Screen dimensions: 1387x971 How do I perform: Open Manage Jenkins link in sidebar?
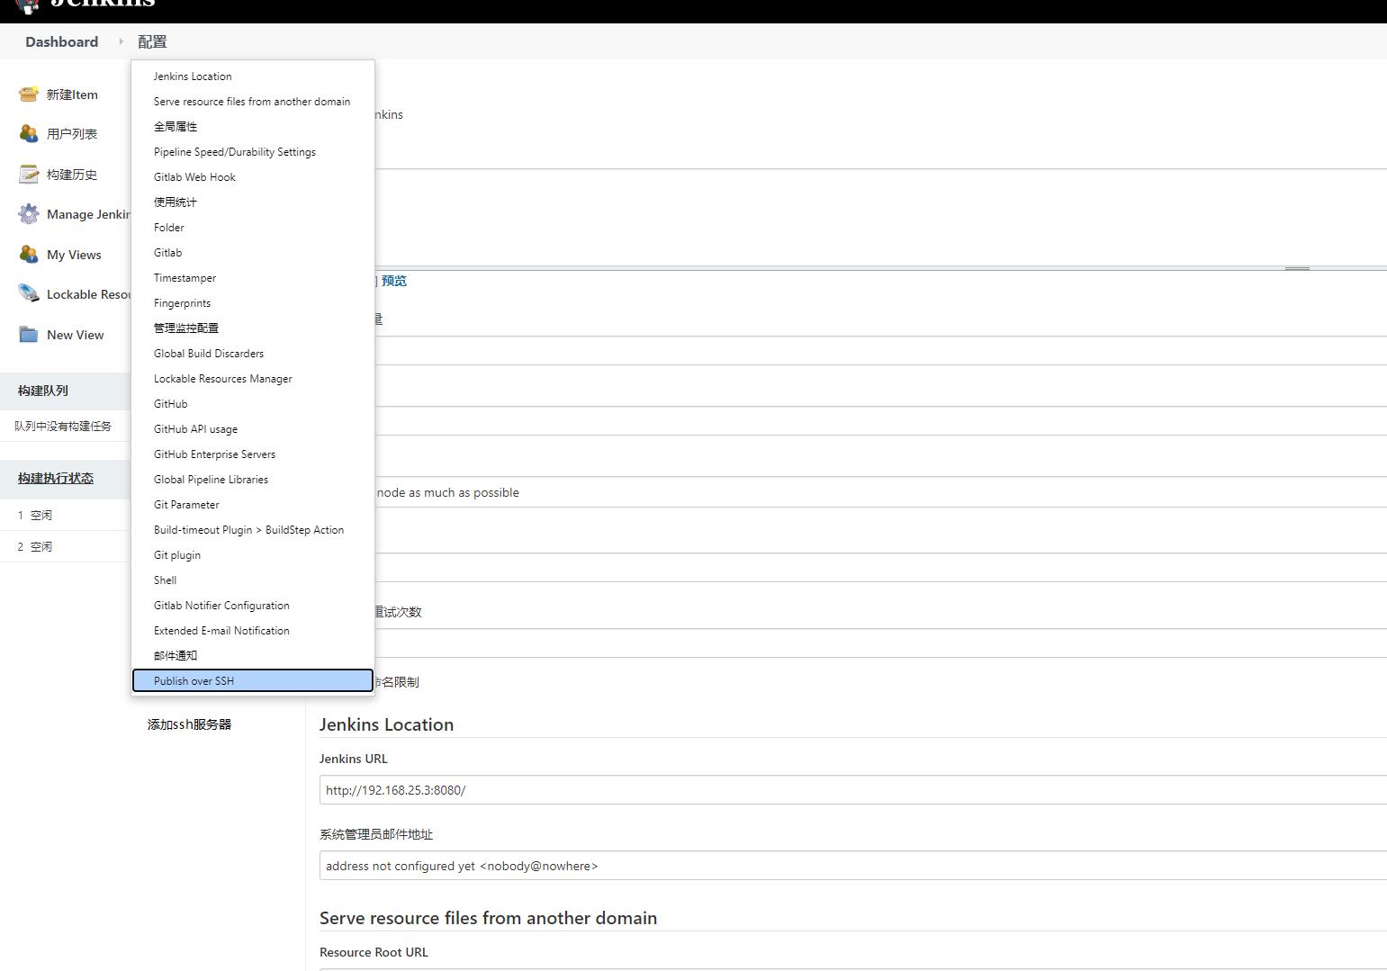click(x=88, y=214)
